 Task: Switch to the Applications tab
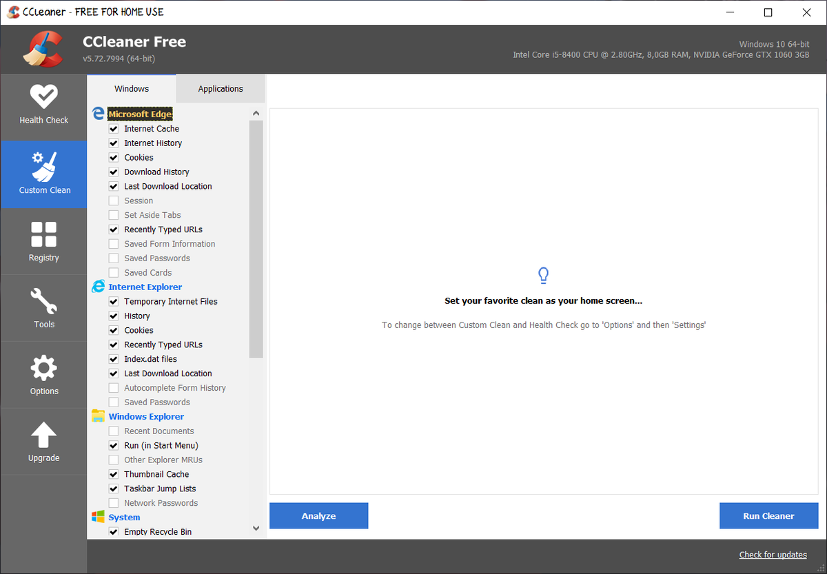pos(220,88)
